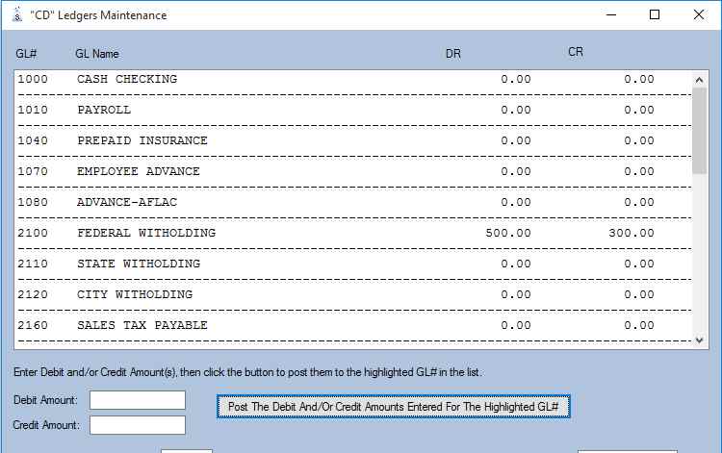This screenshot has height=453, width=722.
Task: Click the Debit Amount label
Action: pyautogui.click(x=45, y=400)
